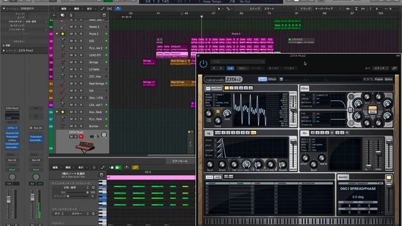
Task: Click the LEAD 011 track instrument icon
Action: pos(63,55)
